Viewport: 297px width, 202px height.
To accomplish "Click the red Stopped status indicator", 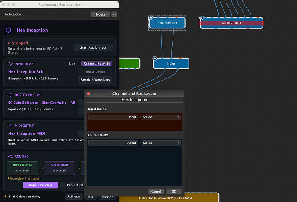I will coord(9,43).
